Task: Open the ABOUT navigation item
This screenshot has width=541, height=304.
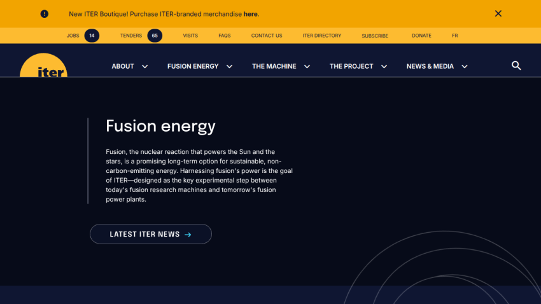Action: click(123, 66)
